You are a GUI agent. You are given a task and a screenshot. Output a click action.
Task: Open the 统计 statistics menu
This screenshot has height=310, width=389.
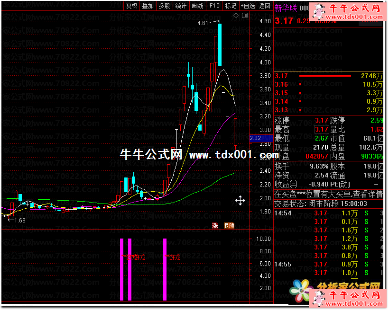[x=181, y=6]
